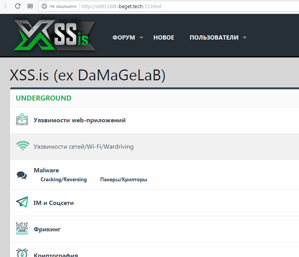
Task: Open the Пакеры/Крипторы subforum
Action: pyautogui.click(x=124, y=179)
